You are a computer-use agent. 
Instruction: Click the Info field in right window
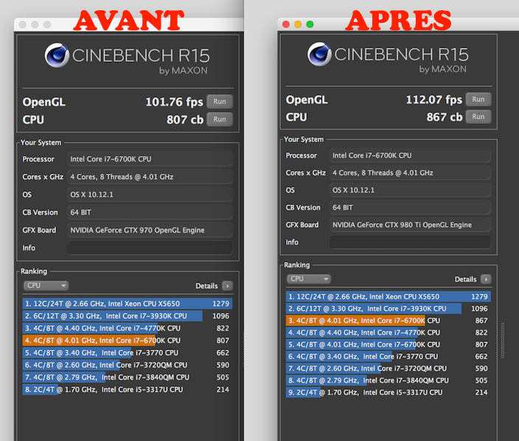(x=410, y=242)
